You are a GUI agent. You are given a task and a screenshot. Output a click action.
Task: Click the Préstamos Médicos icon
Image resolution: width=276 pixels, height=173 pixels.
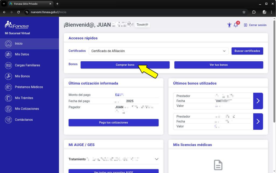(8, 87)
